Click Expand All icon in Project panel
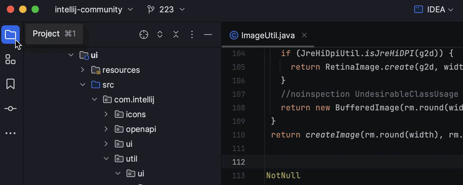Image resolution: width=463 pixels, height=185 pixels. [160, 35]
